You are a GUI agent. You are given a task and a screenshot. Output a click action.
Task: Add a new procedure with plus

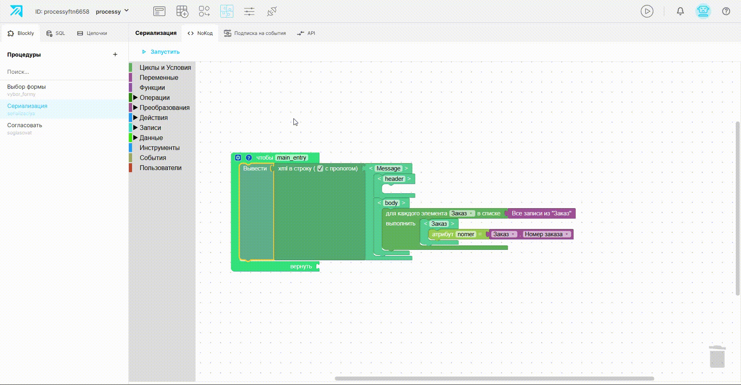[x=115, y=55]
